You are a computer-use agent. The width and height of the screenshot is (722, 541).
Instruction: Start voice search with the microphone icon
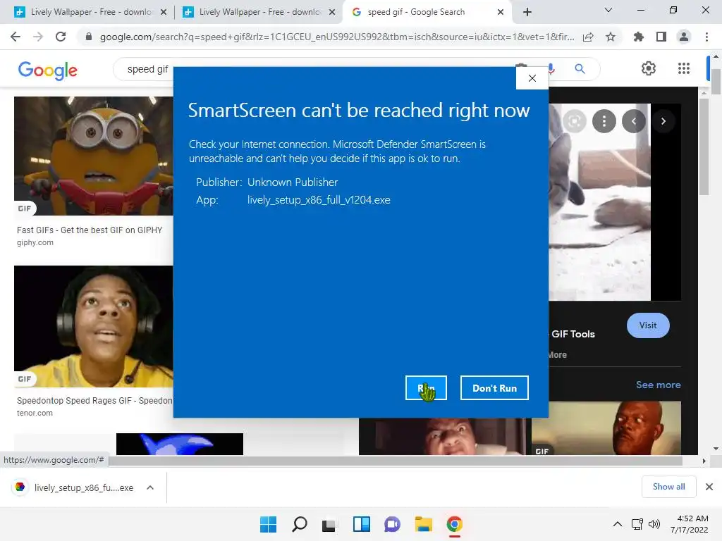[551, 69]
